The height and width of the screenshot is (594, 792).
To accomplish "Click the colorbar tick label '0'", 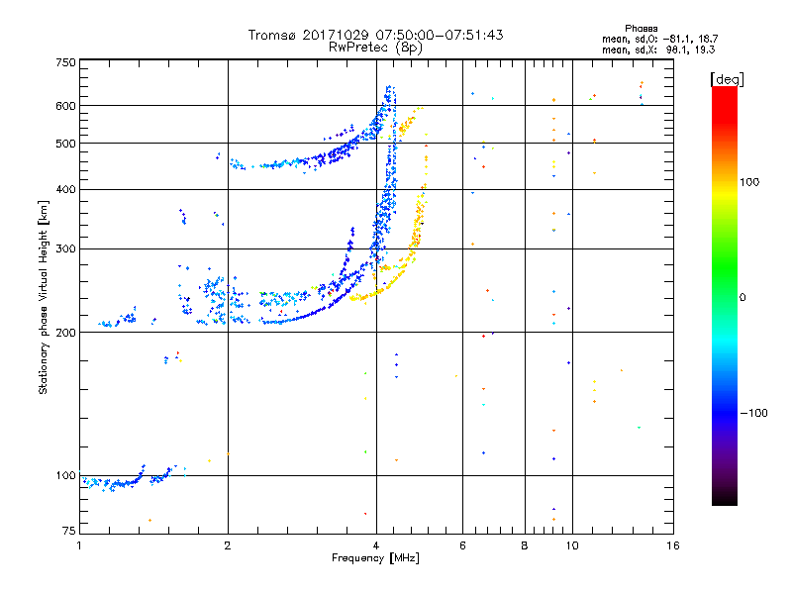I will coord(742,298).
